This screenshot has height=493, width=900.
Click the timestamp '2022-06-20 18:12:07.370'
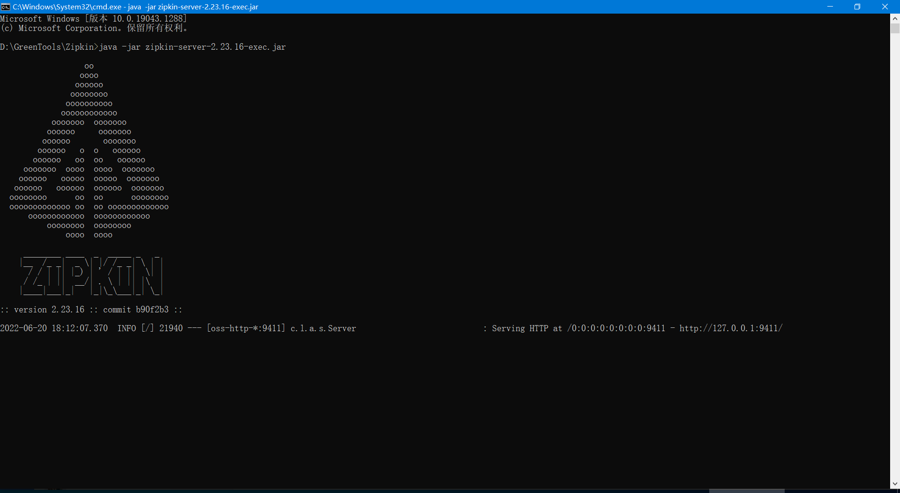[x=54, y=328]
